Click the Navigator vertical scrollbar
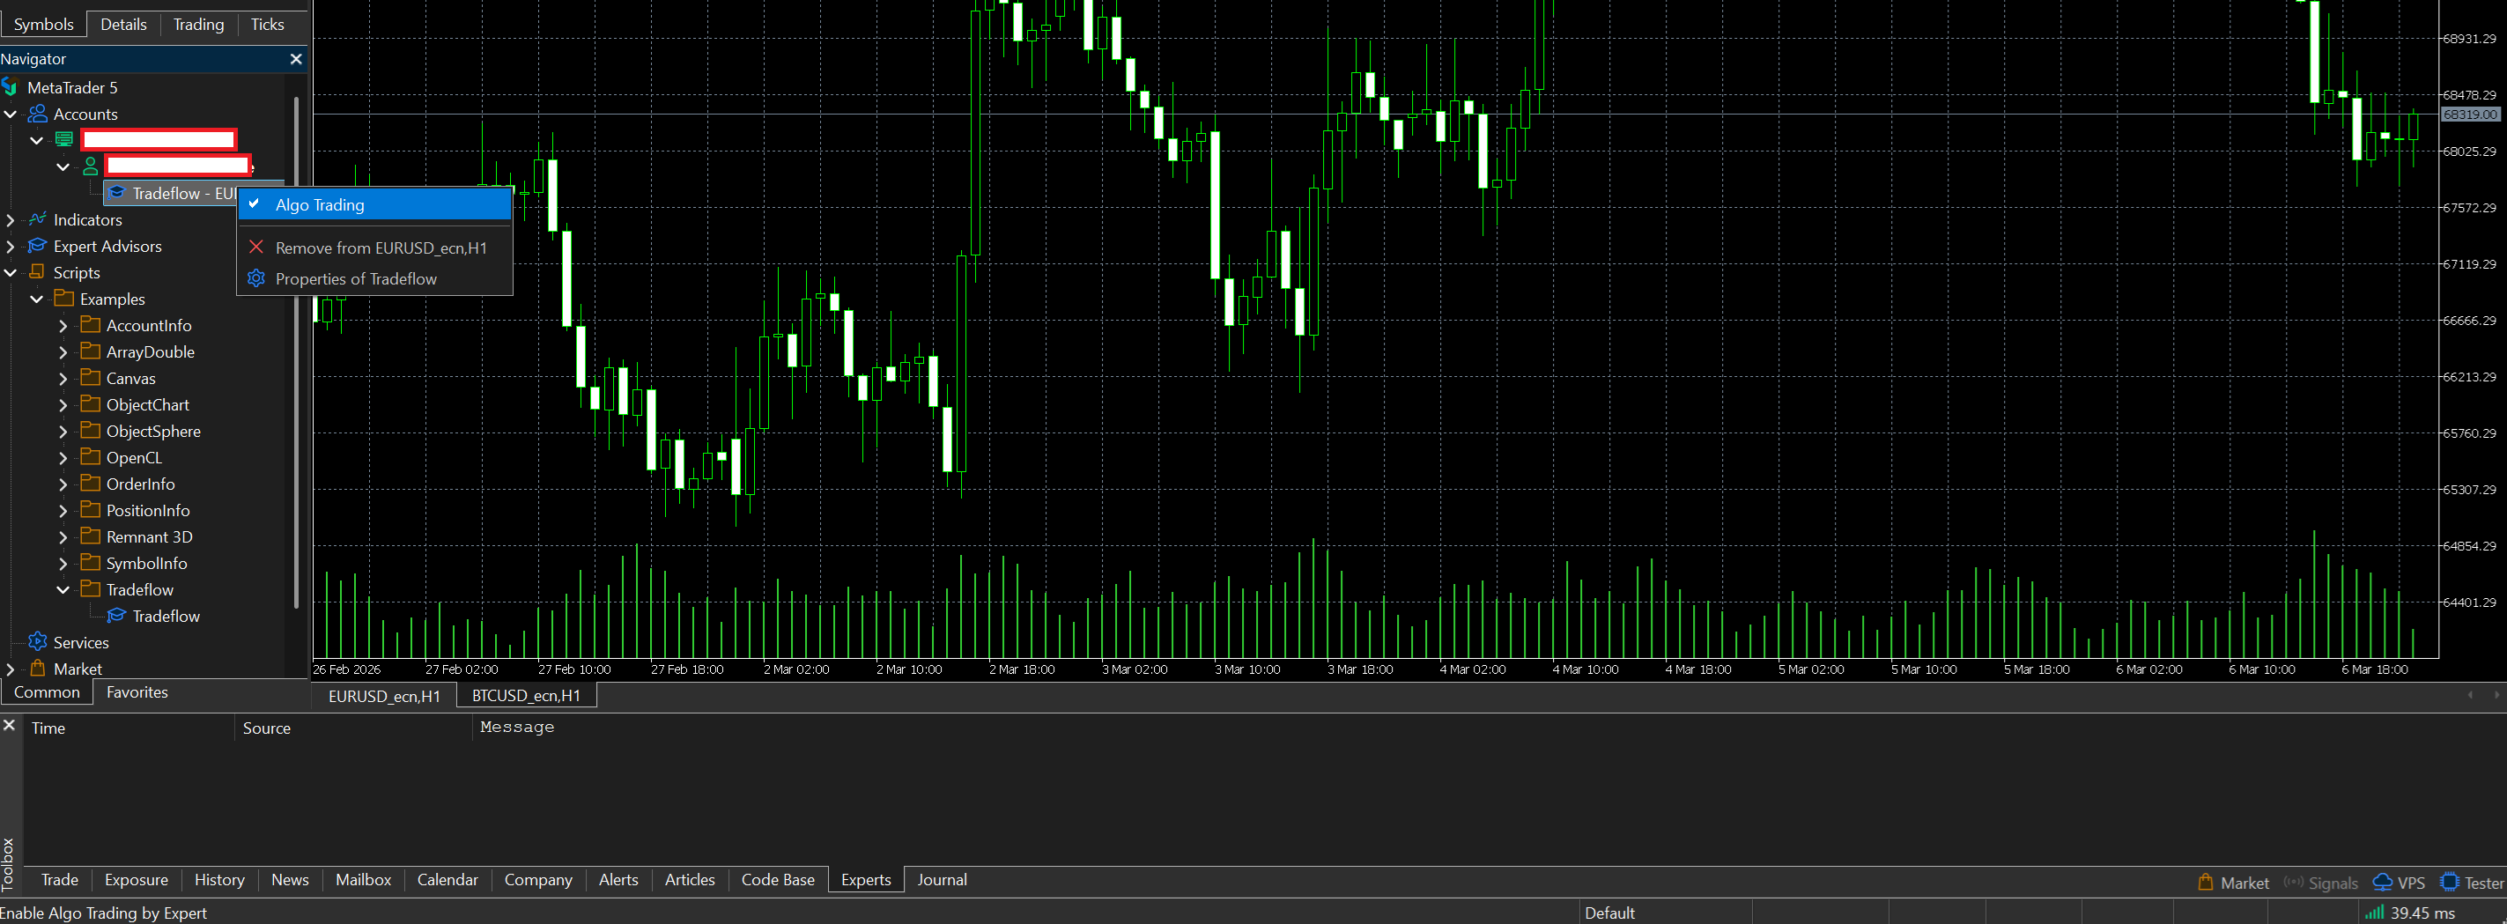The width and height of the screenshot is (2507, 924). coord(296,351)
